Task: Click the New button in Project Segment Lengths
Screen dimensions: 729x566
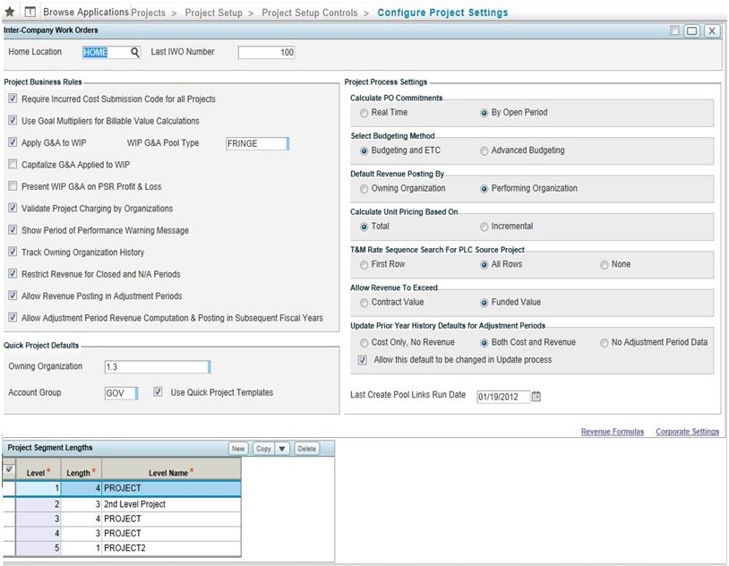Action: 237,449
